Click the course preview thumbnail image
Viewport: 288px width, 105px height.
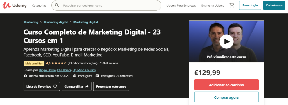click(226, 41)
